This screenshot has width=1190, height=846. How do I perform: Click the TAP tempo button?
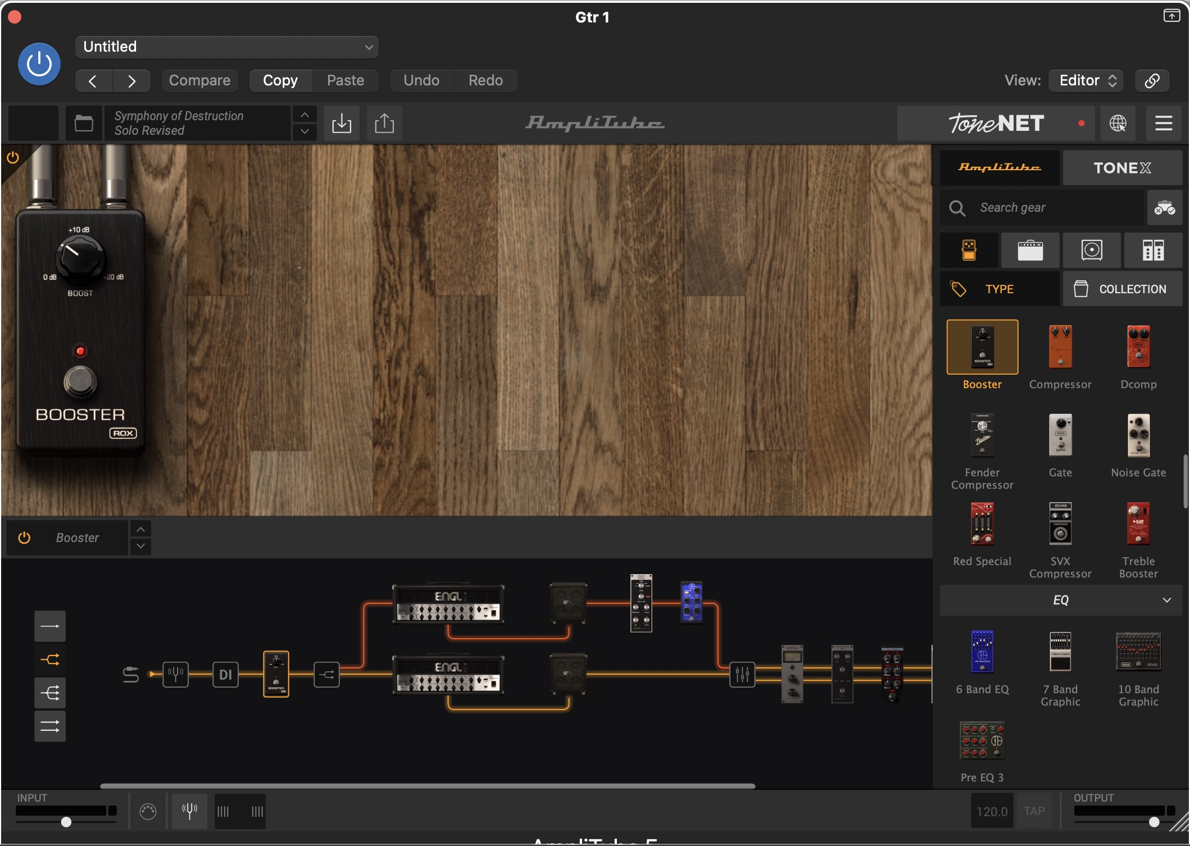(1034, 811)
